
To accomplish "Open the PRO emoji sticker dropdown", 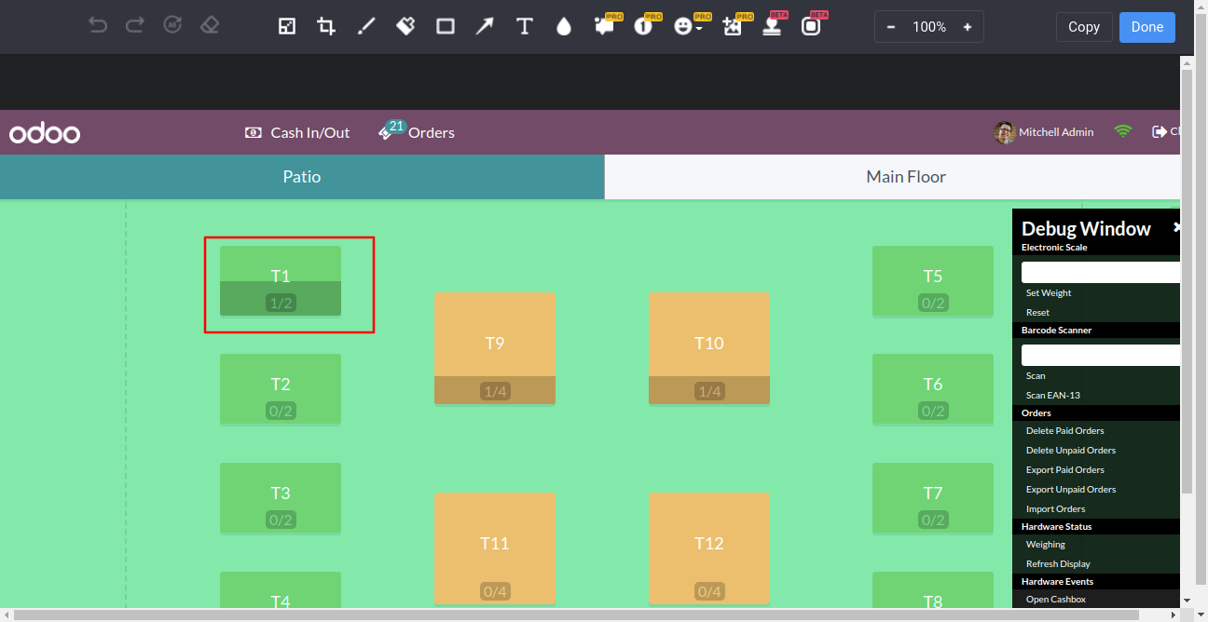I will point(688,25).
